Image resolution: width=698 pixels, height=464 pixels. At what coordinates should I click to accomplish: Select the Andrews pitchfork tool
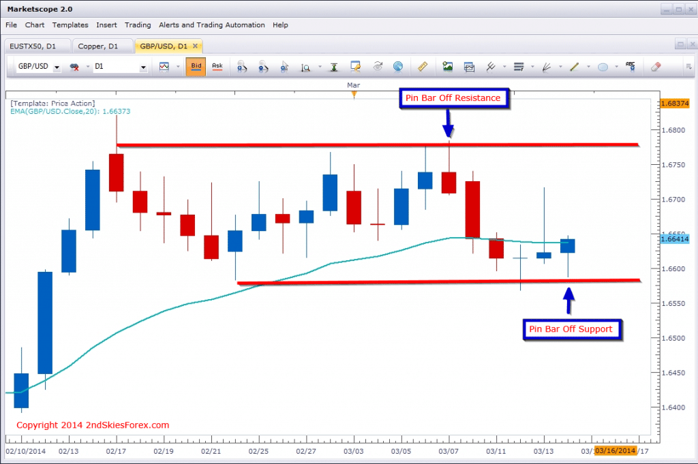point(491,67)
